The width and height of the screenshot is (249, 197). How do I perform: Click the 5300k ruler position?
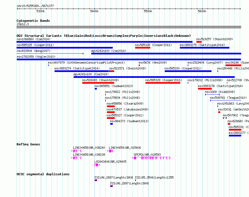point(41,11)
